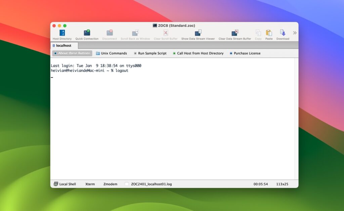This screenshot has width=344, height=211.
Task: Open Unix Commands button macro
Action: pos(111,53)
